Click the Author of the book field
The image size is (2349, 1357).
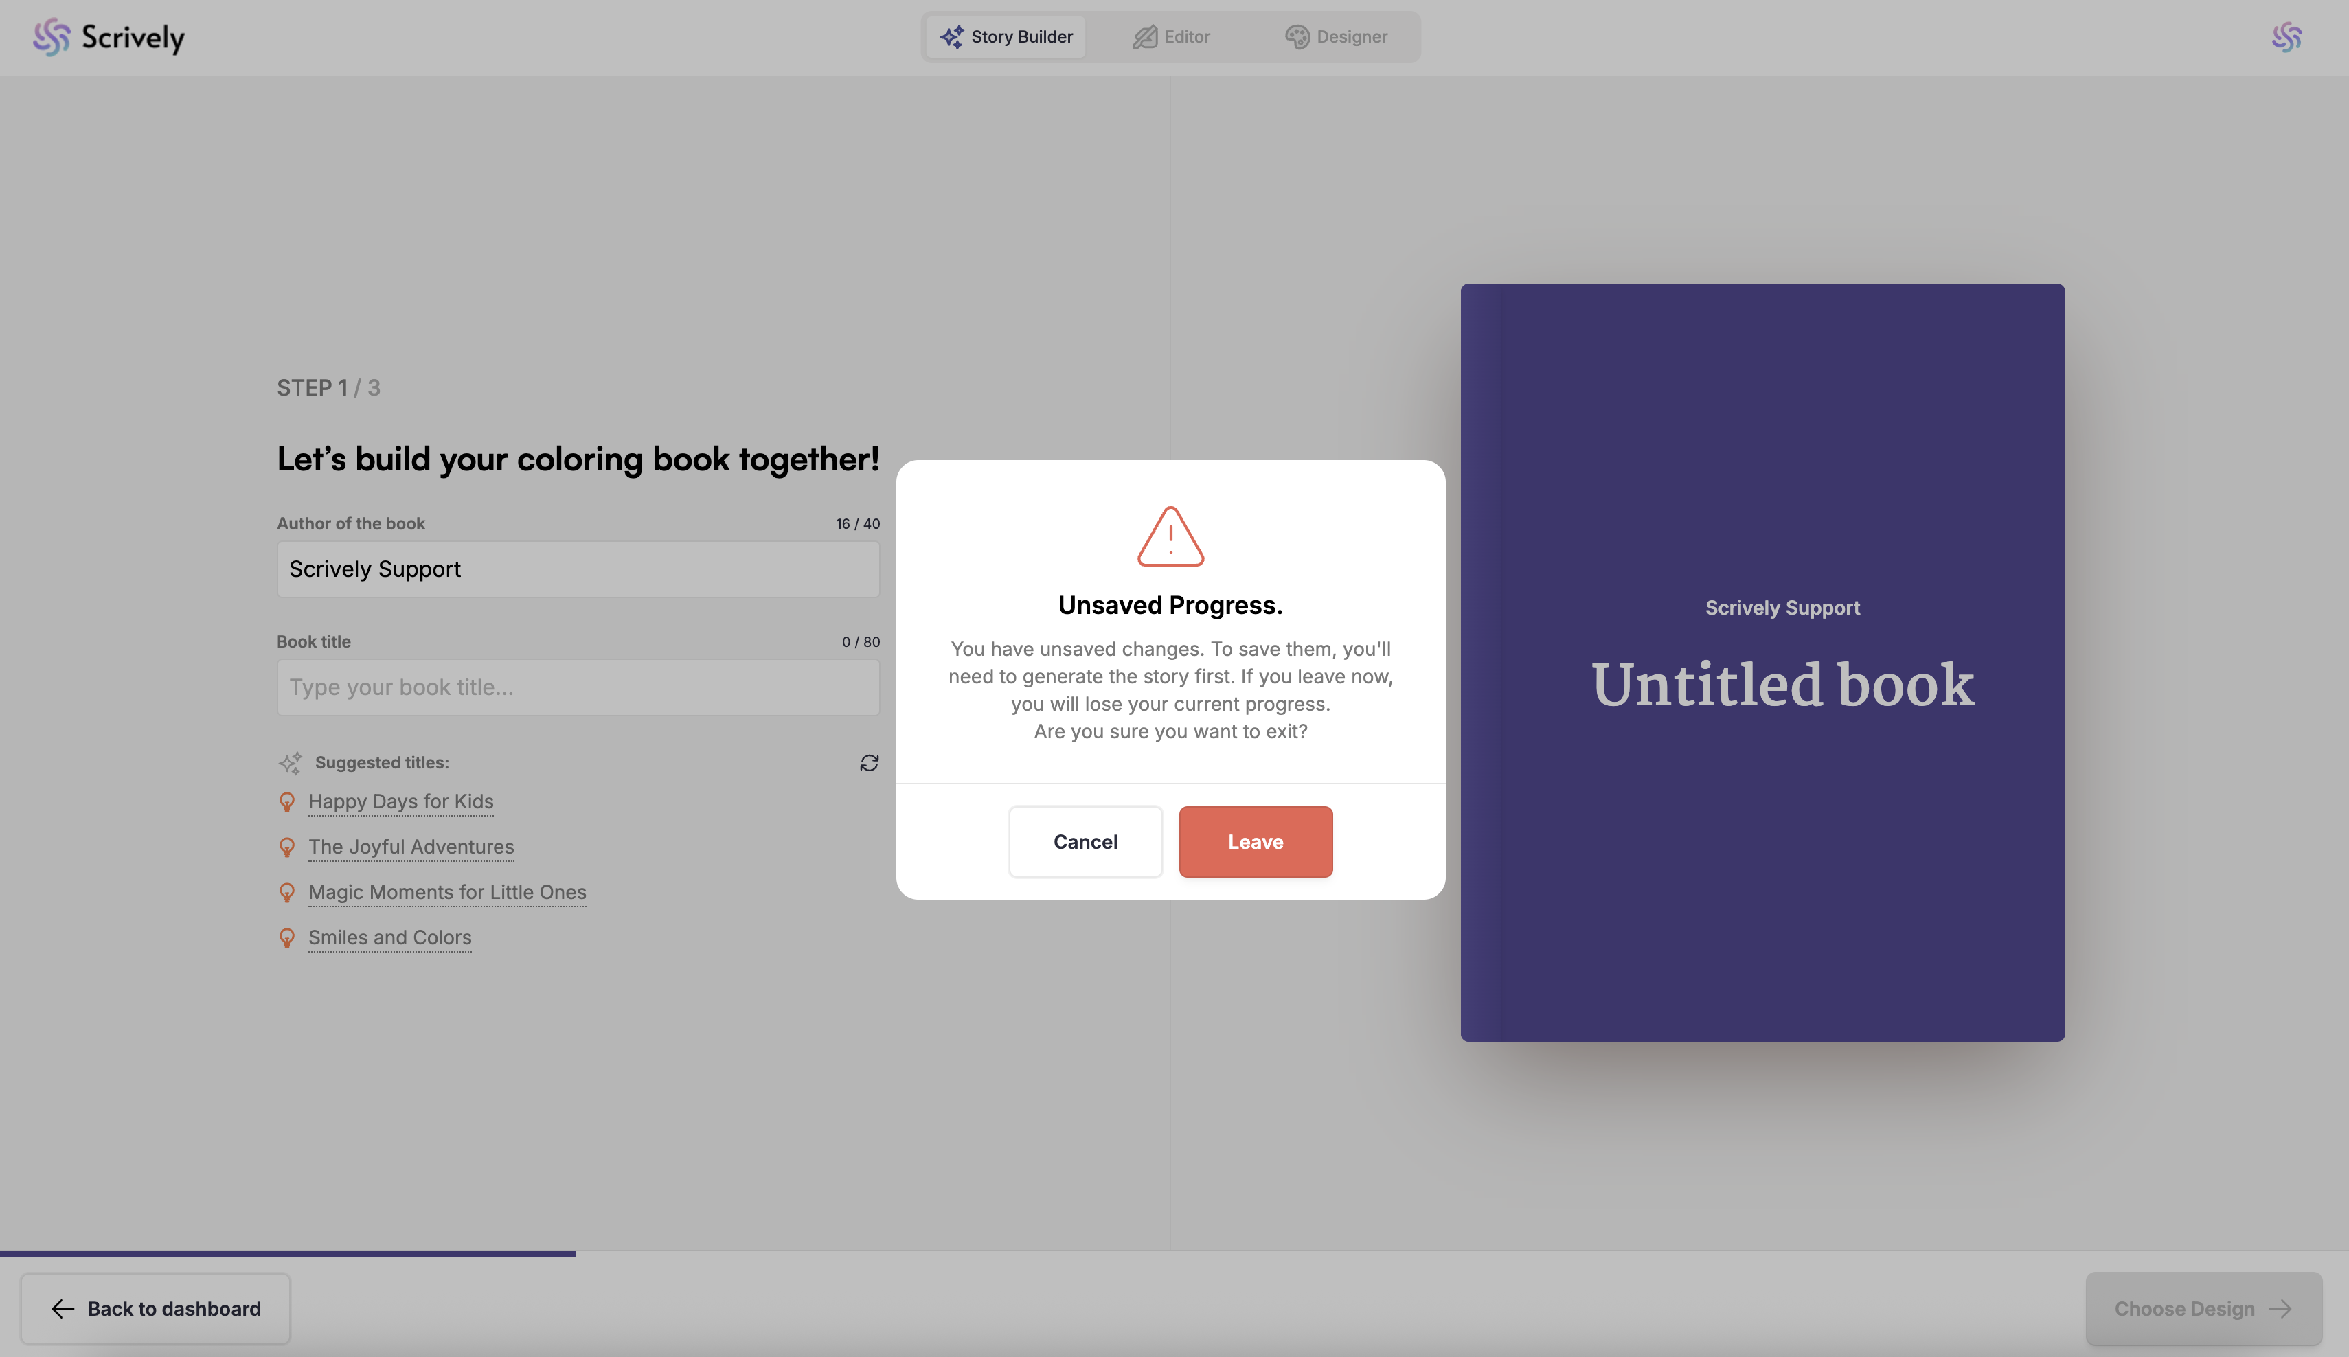[578, 569]
